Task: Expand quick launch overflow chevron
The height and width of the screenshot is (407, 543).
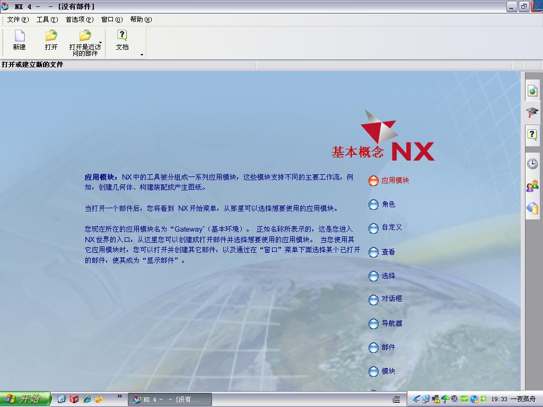Action: tap(119, 396)
